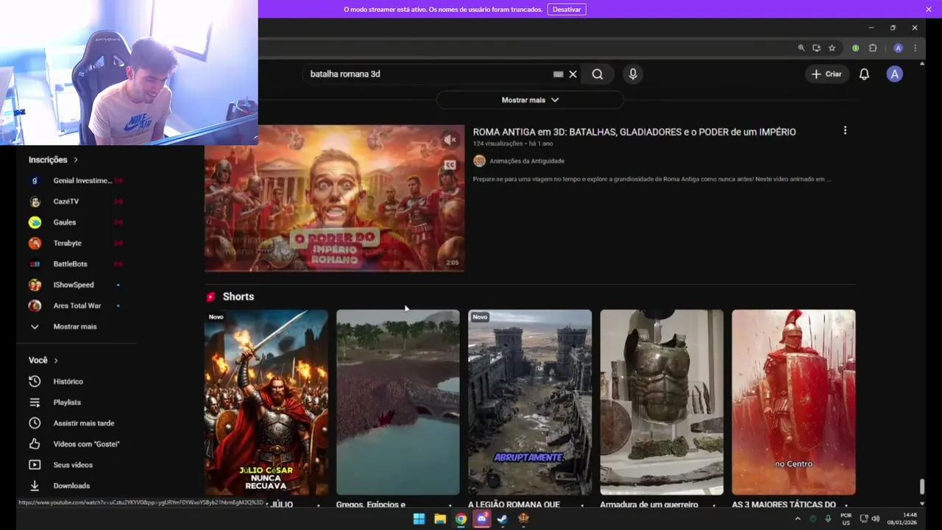Toggle captions CC on the video preview
The height and width of the screenshot is (530, 942).
[450, 165]
